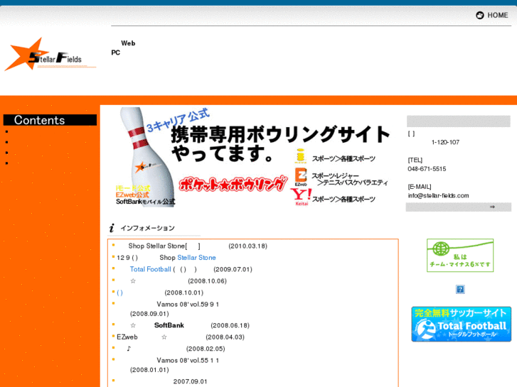Click the arrow in the gray bar

(492, 207)
